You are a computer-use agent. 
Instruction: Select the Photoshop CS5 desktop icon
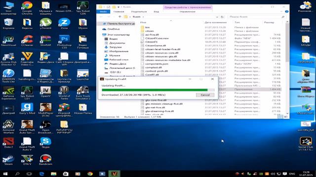(64, 42)
